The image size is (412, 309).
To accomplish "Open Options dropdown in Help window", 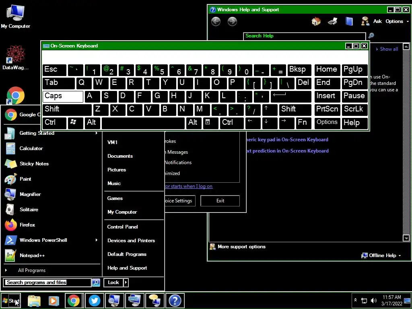I will pos(397,21).
